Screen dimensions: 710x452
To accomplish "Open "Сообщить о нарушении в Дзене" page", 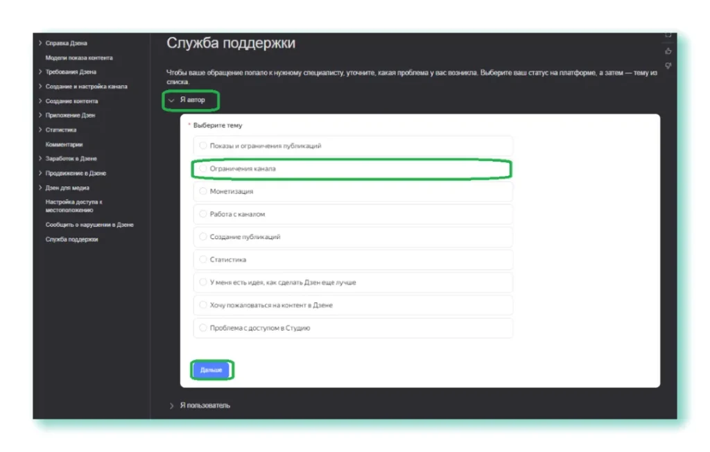I will (89, 225).
